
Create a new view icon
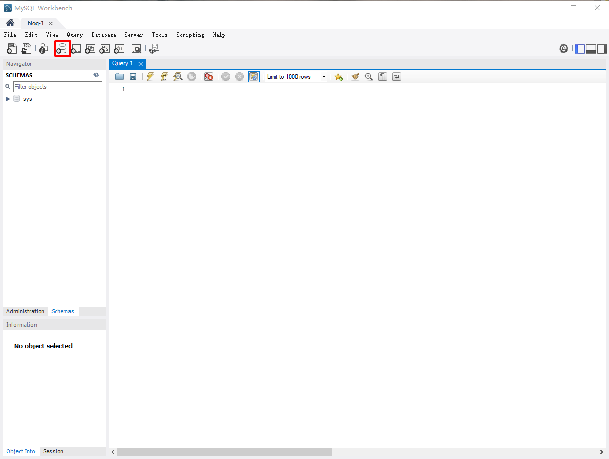click(x=90, y=48)
